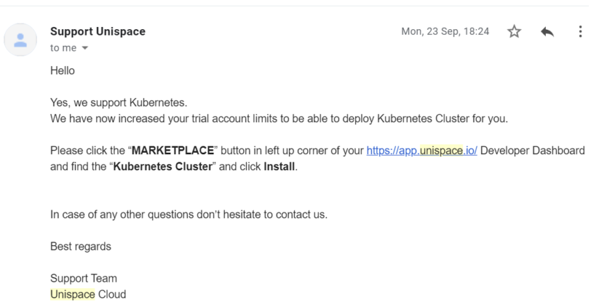
Task: Click the bold Install word
Action: coord(279,167)
